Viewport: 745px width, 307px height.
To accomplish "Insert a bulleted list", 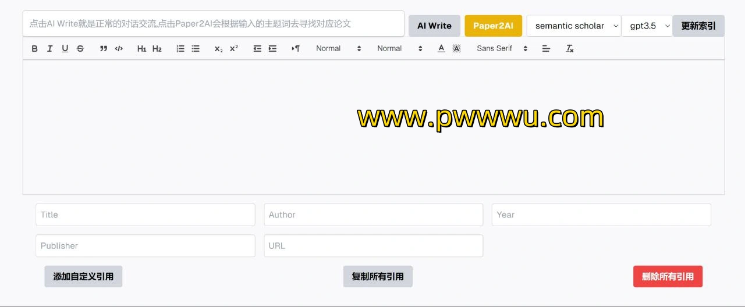I will point(196,49).
